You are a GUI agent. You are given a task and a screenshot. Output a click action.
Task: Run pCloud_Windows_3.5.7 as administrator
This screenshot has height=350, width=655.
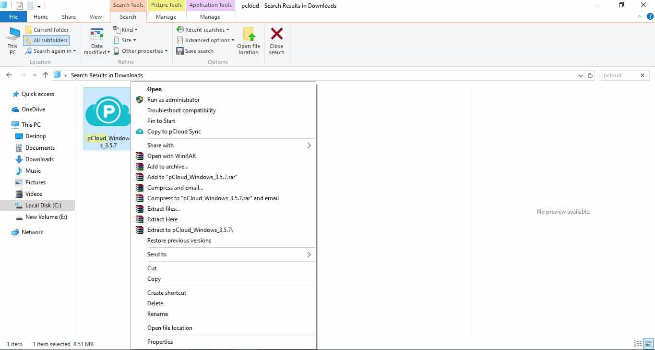coord(173,99)
